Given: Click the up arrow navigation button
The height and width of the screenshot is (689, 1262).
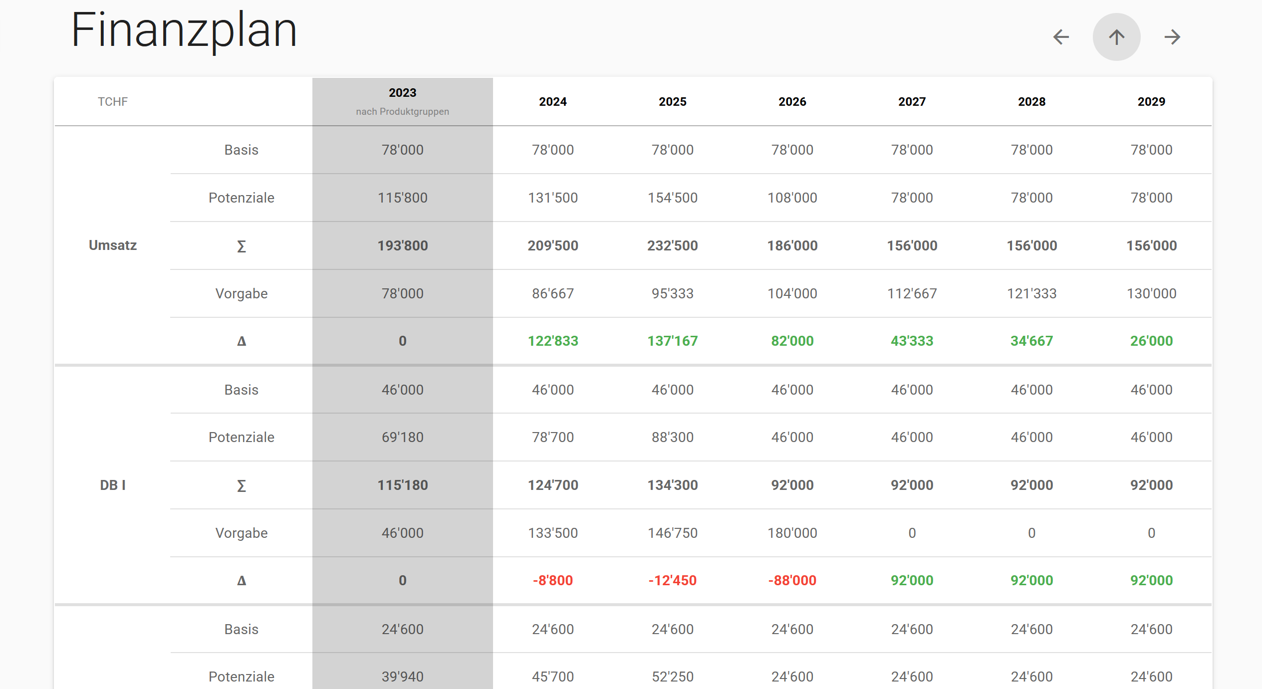Looking at the screenshot, I should pos(1116,37).
